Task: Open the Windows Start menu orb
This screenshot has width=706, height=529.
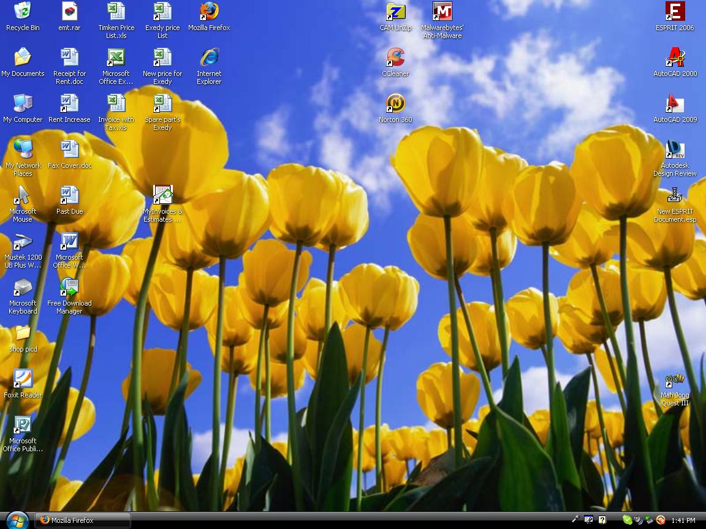Action: pyautogui.click(x=17, y=520)
